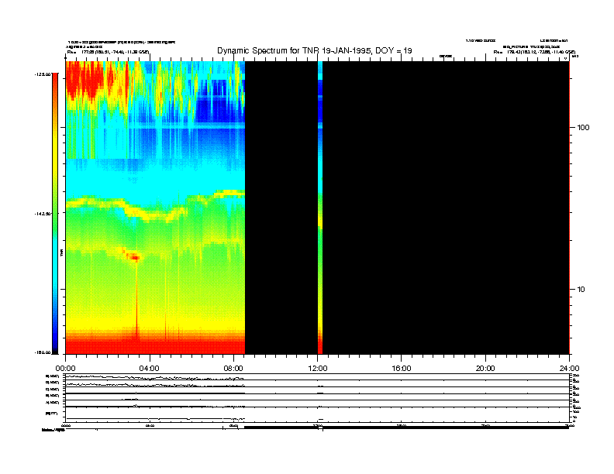The height and width of the screenshot is (474, 614).
Task: Select the 12:00 time axis label
Action: click(318, 369)
